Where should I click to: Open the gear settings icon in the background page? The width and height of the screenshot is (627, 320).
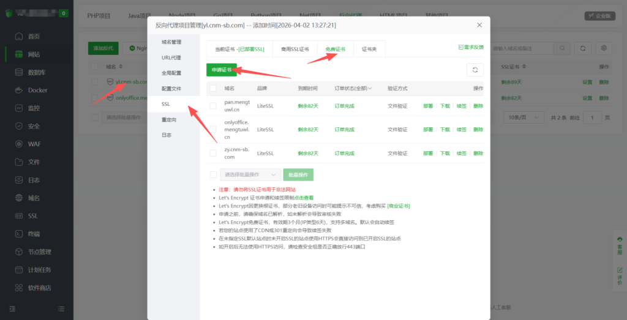click(604, 48)
